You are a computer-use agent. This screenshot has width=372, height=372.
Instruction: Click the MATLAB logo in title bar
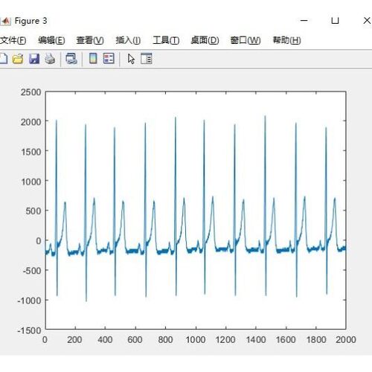[x=6, y=21]
